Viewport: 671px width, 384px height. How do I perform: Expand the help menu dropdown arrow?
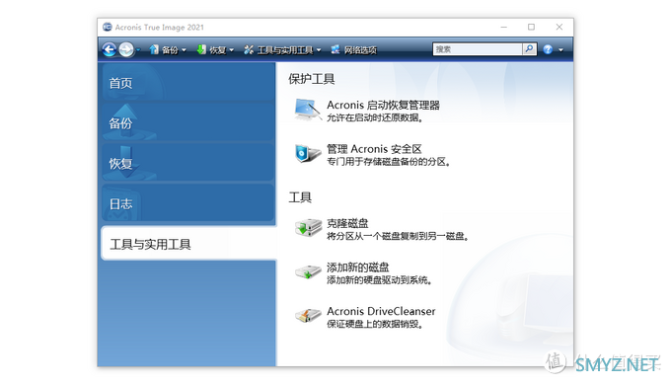[x=561, y=50]
